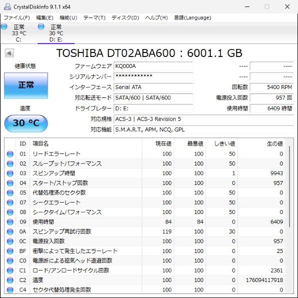Click the masked serial number field
Image resolution: width=298 pixels, height=298 pixels.
tap(153, 76)
